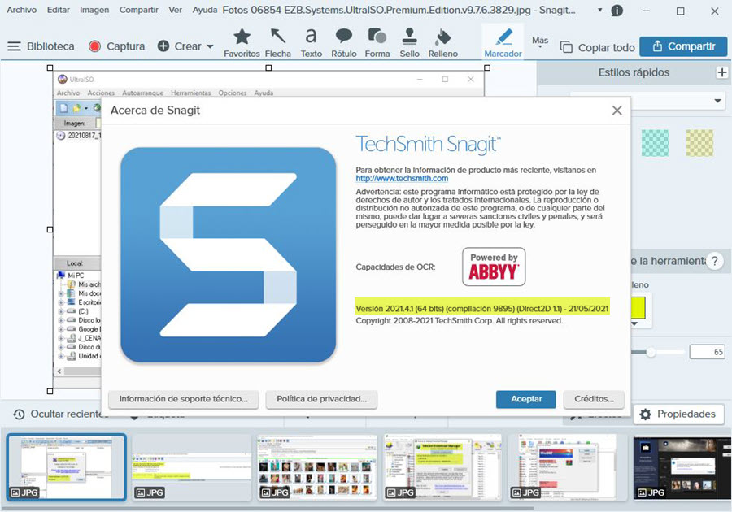Select the third thumbnail with photo grid
Viewport: 732px width, 512px height.
(316, 467)
